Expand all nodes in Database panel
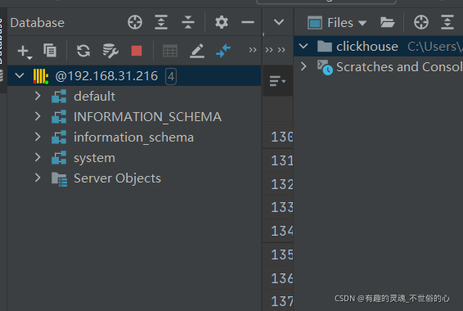Screen dimensions: 463x311 coord(161,22)
